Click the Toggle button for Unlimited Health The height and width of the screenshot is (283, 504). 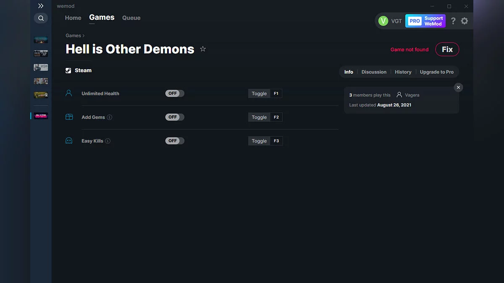(259, 93)
